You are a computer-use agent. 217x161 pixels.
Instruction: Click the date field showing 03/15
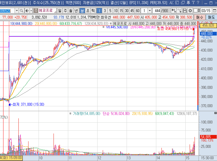click(206, 11)
